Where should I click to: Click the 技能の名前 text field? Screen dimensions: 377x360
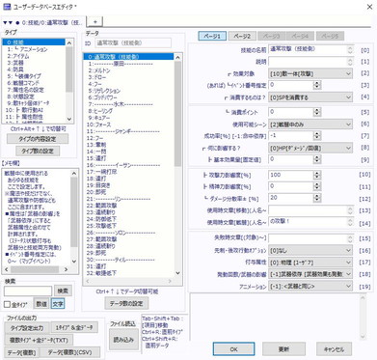point(310,50)
